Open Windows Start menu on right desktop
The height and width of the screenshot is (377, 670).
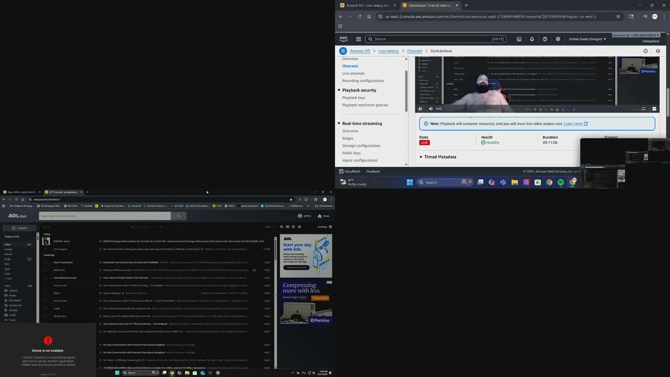[x=410, y=182]
